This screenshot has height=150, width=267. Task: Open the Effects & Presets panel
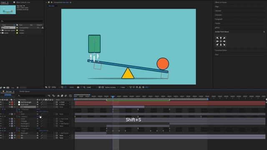(221, 2)
